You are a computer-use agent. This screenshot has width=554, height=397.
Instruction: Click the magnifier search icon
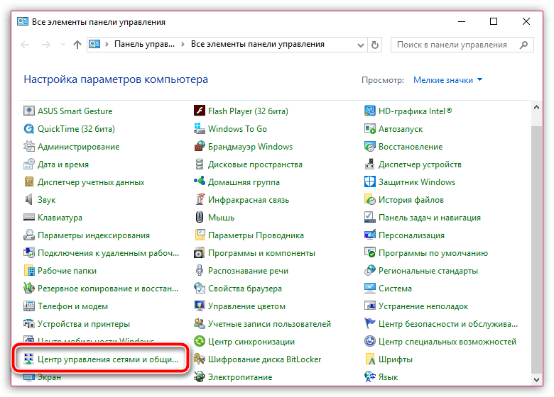(523, 45)
